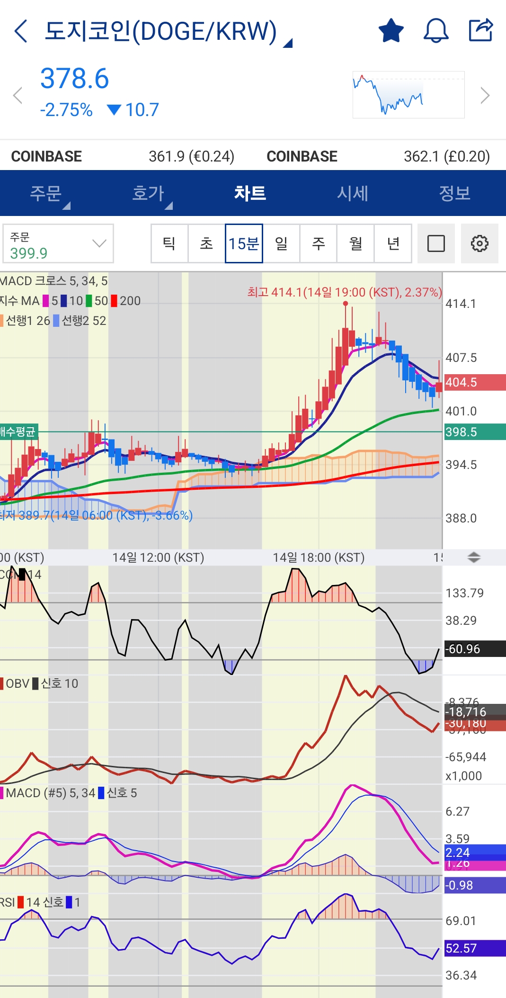Click the red 200 MA color swatch
The image size is (506, 998).
click(114, 301)
